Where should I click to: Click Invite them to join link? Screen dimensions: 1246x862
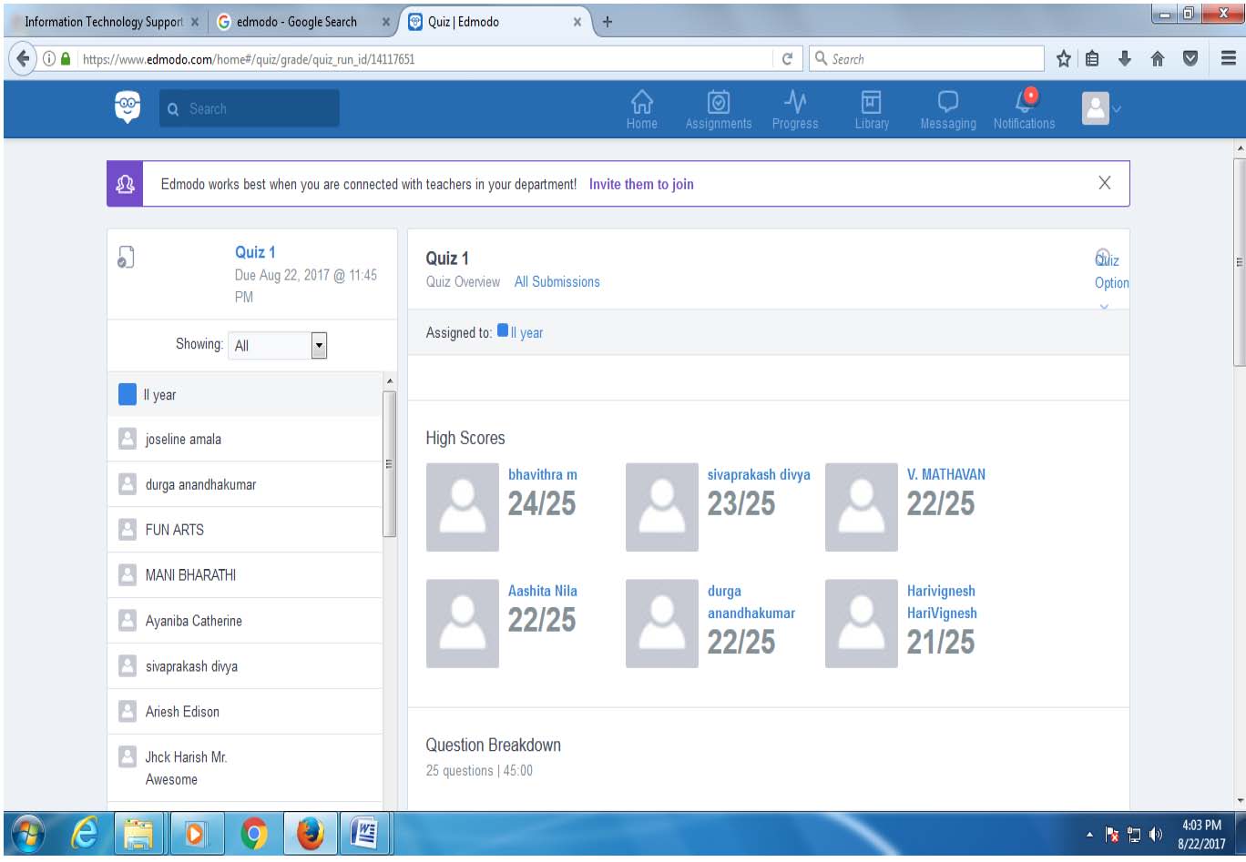tap(641, 184)
